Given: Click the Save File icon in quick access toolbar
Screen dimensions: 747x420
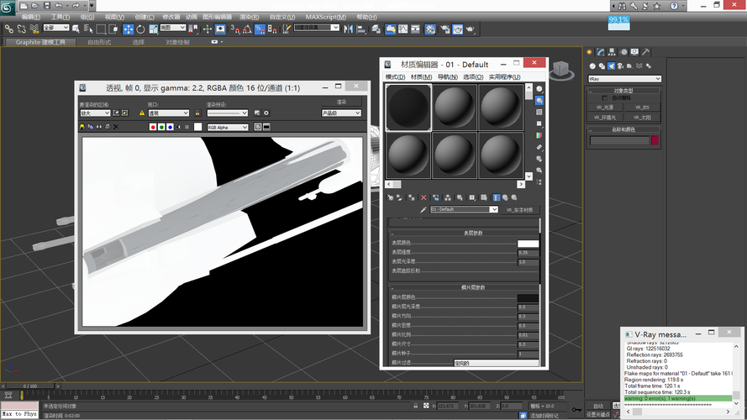Looking at the screenshot, I should coord(46,5).
